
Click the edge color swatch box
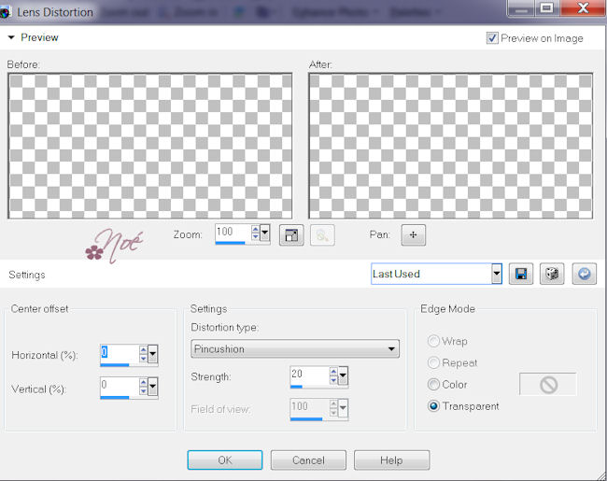[x=547, y=384]
